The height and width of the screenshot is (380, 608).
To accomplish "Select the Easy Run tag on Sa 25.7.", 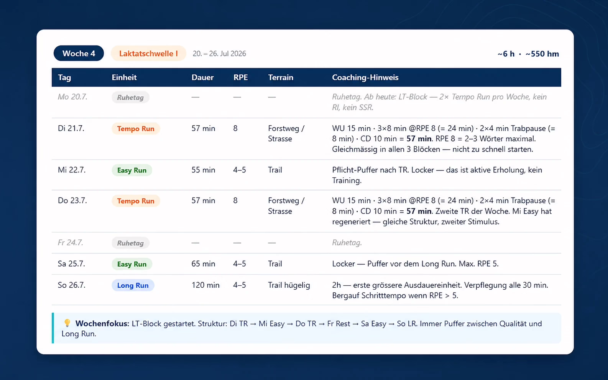I will tap(132, 264).
